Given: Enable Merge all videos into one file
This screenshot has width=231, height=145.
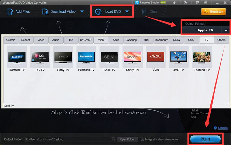Looking at the screenshot, I should coord(142,139).
